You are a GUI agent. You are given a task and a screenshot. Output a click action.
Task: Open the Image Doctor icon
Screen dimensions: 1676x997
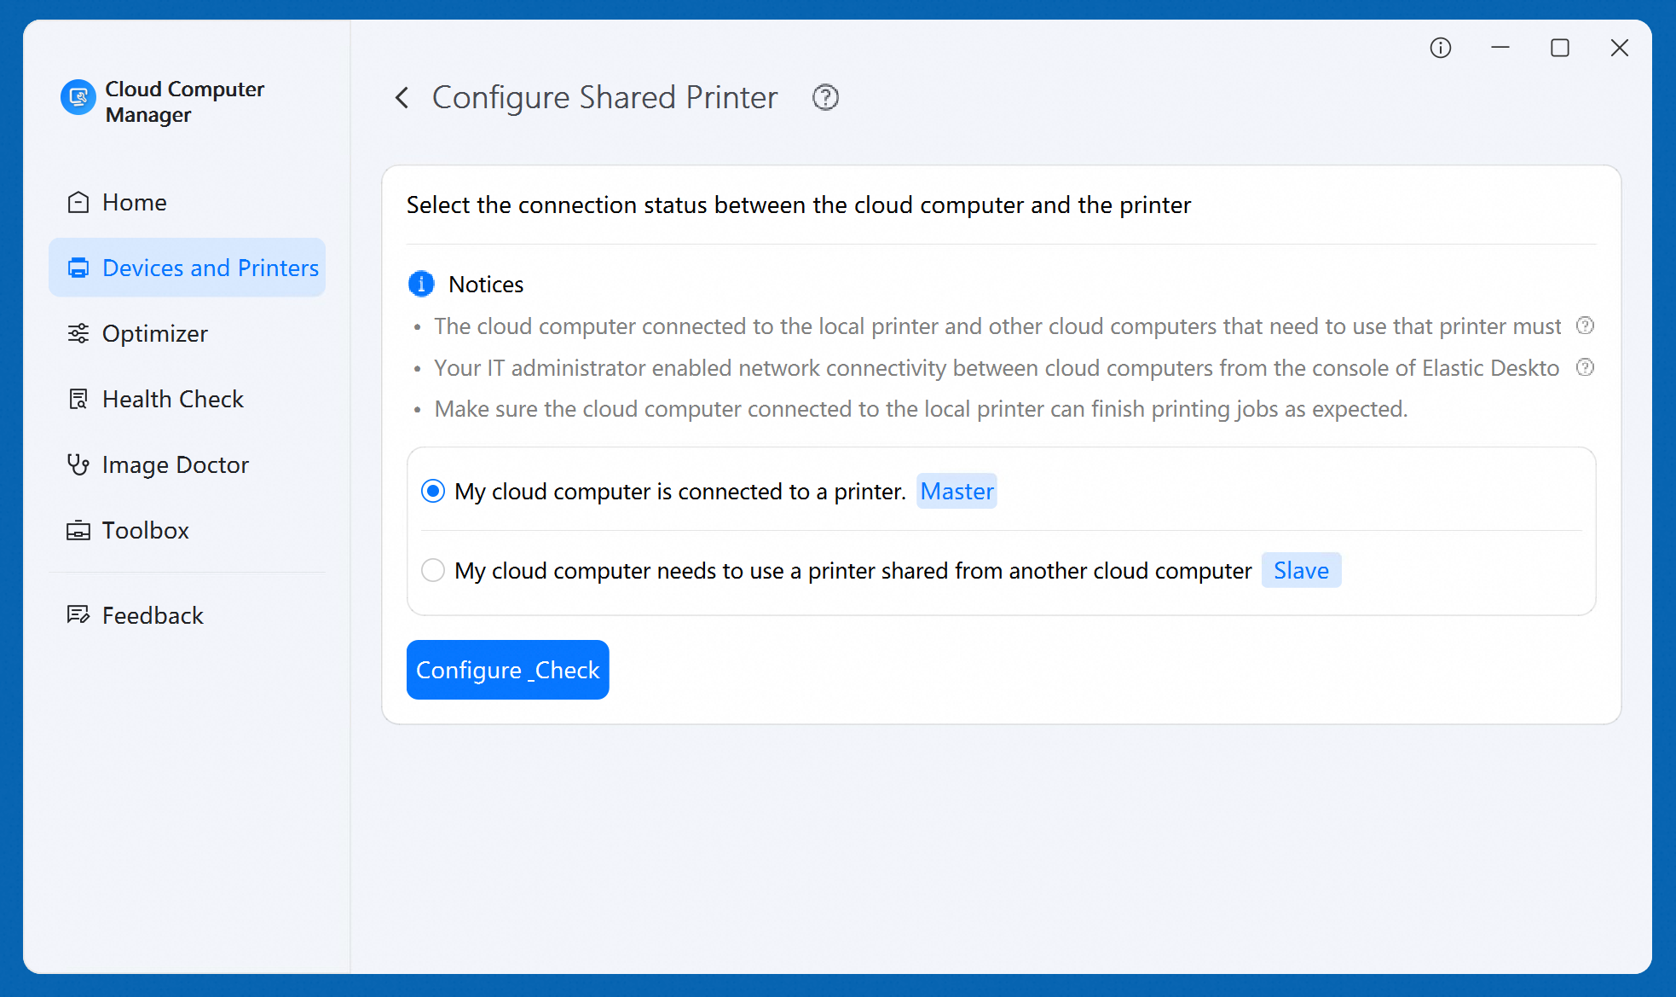(78, 464)
